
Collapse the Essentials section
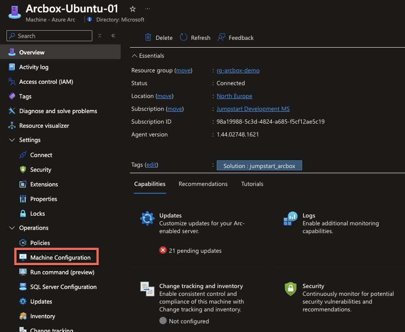coord(148,55)
